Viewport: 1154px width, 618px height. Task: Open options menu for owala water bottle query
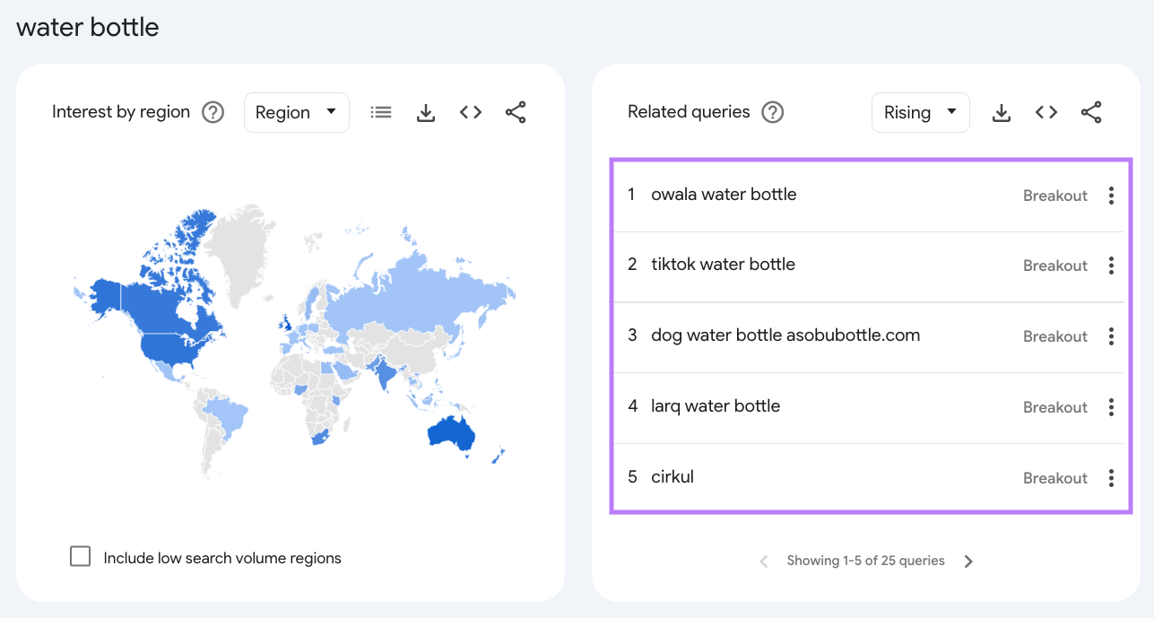click(x=1111, y=195)
